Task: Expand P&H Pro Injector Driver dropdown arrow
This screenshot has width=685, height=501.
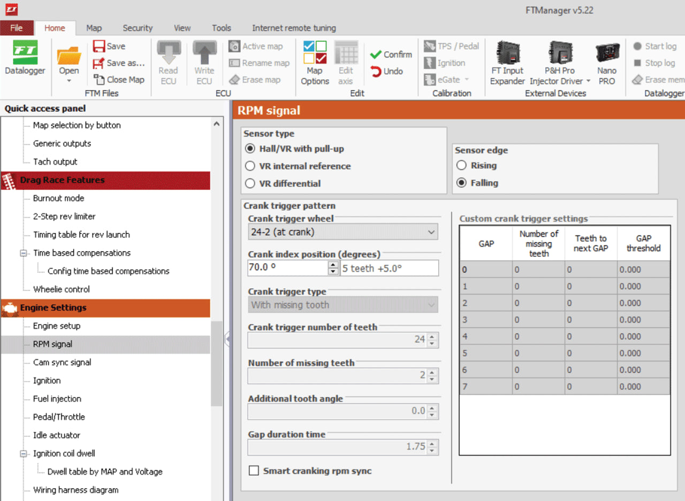Action: (x=588, y=81)
